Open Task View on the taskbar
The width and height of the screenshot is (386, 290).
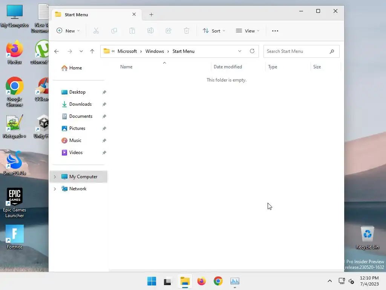coord(167,281)
